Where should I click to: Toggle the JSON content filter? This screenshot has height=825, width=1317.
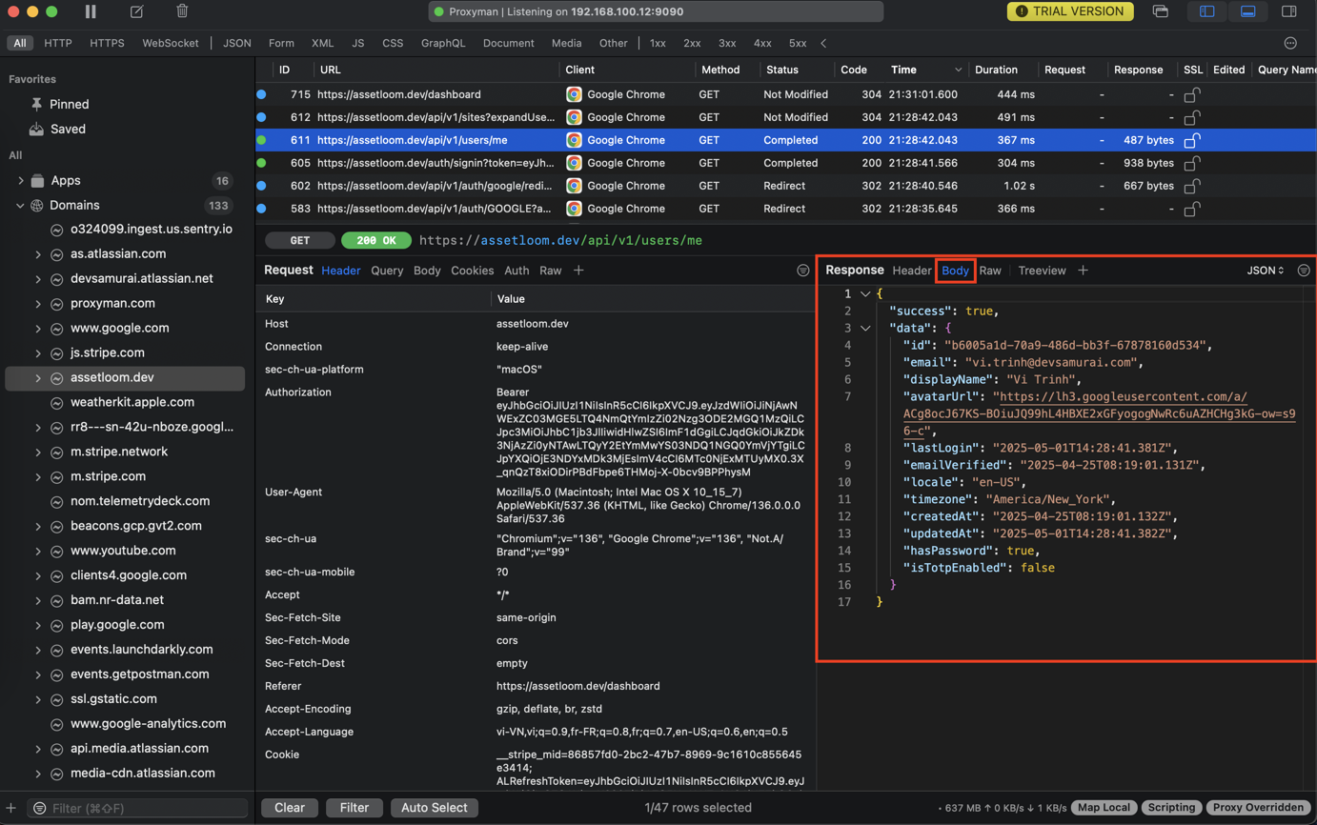(x=237, y=43)
